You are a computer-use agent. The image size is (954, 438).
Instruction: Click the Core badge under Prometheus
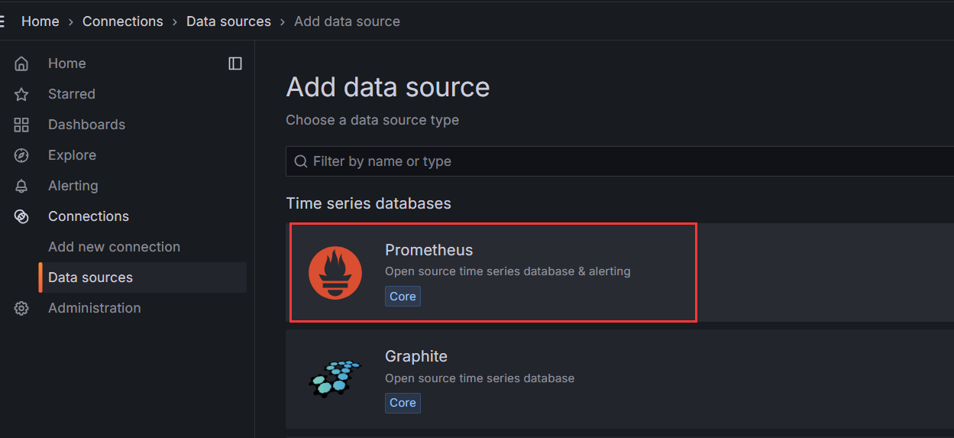[x=403, y=297]
